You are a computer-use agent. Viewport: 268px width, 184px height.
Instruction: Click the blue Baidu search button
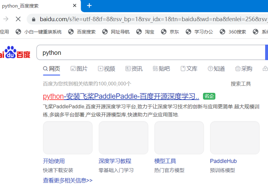pyautogui.click(x=266, y=52)
